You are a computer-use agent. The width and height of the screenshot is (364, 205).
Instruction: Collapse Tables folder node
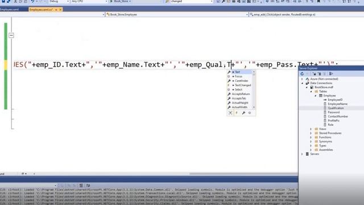311,92
